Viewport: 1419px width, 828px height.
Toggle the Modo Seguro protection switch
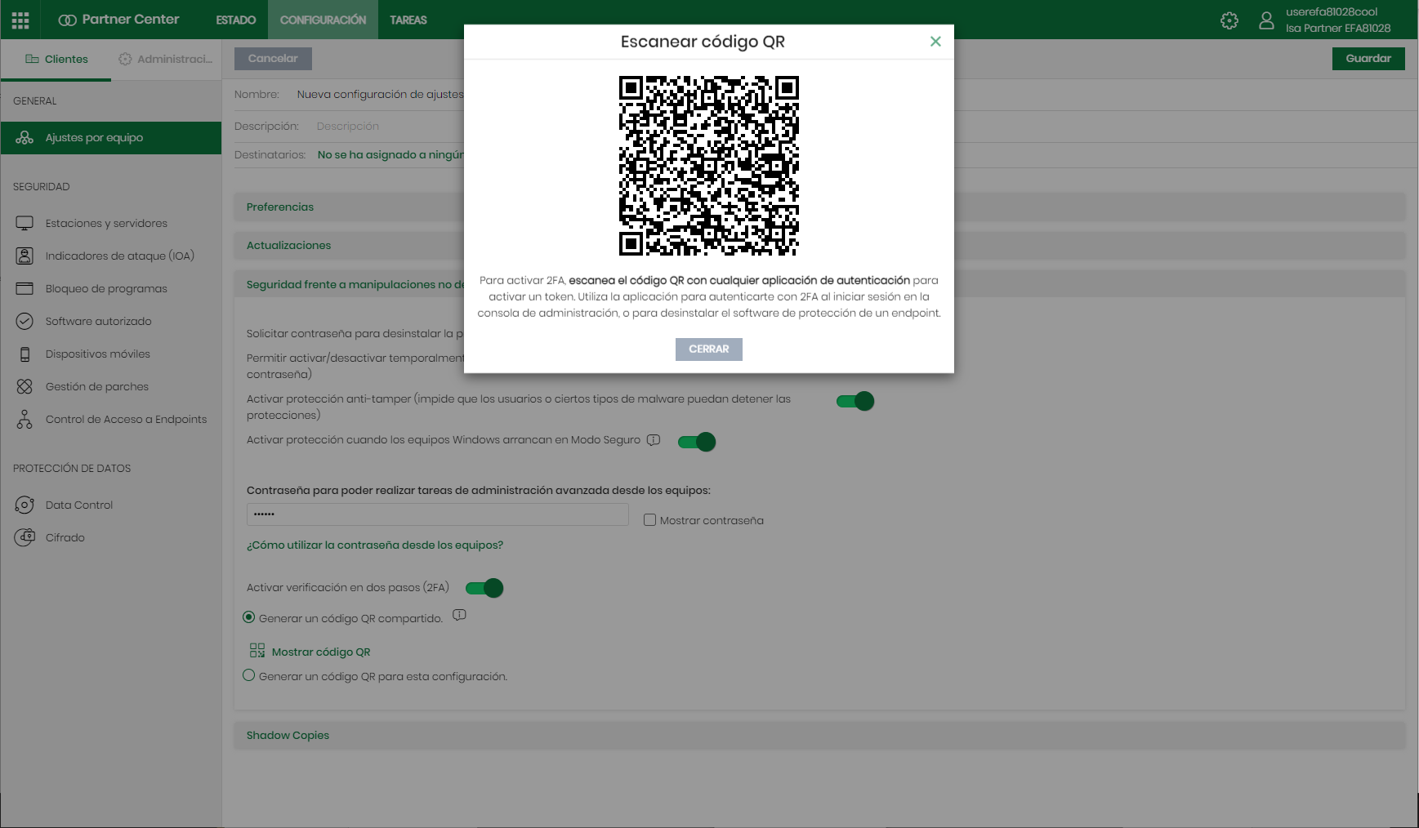(x=697, y=442)
